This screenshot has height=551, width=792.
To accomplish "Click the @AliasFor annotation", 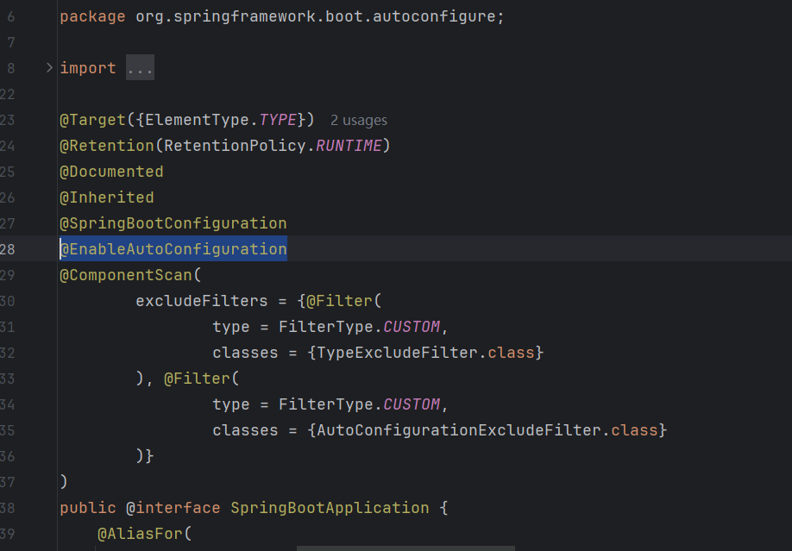I will tap(140, 534).
